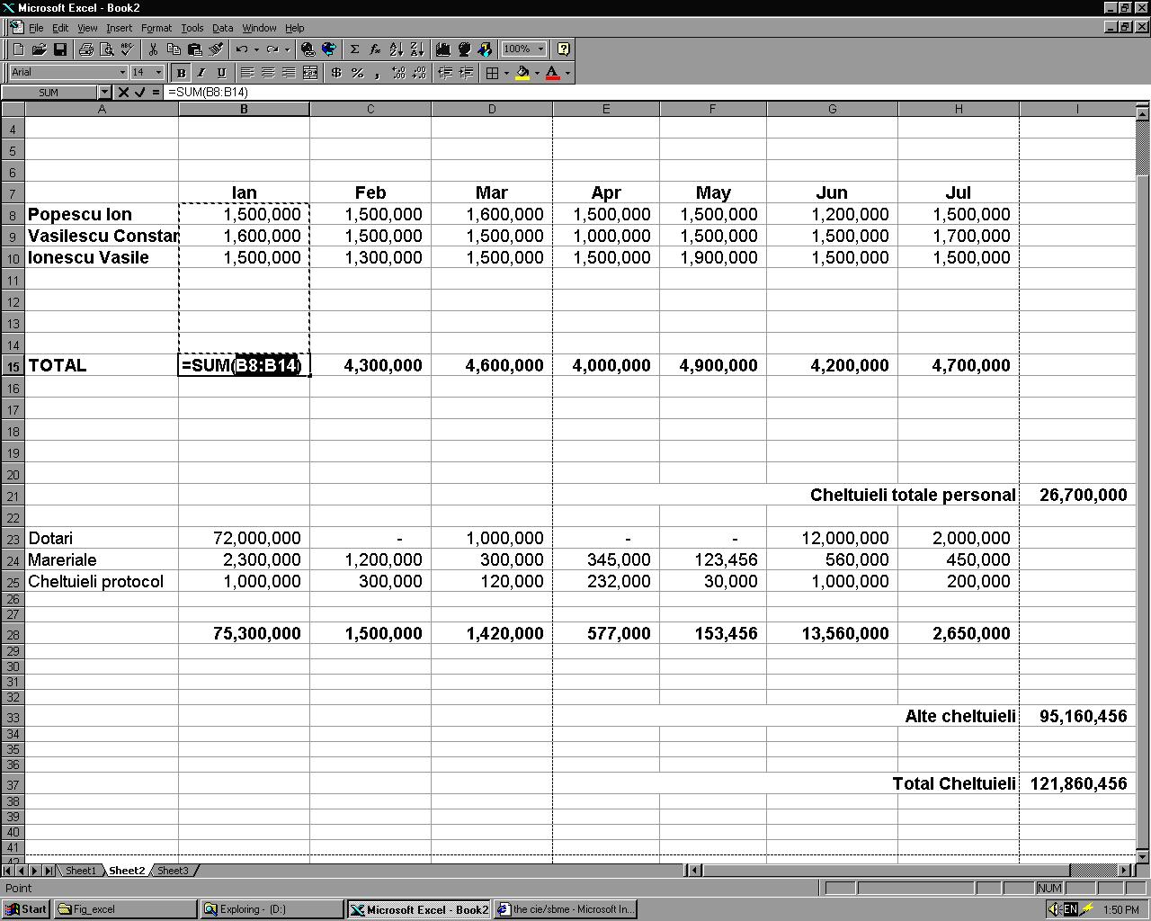Open the font name dropdown
1151x921 pixels.
124,72
